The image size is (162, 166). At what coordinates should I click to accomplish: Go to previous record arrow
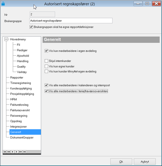coord(13,152)
